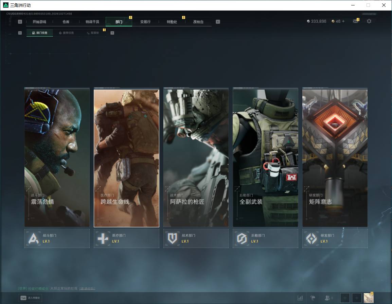The height and width of the screenshot is (304, 392).
Task: Click the 开始游戏 tab
Action: tap(39, 22)
